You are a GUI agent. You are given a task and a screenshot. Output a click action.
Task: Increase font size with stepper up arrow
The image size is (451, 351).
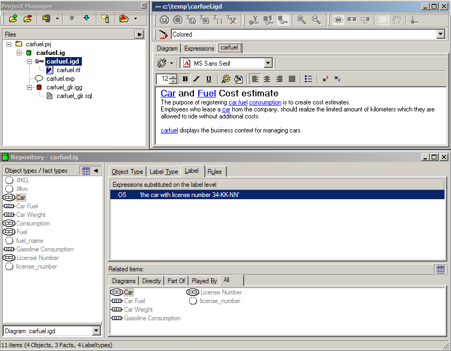coord(174,76)
